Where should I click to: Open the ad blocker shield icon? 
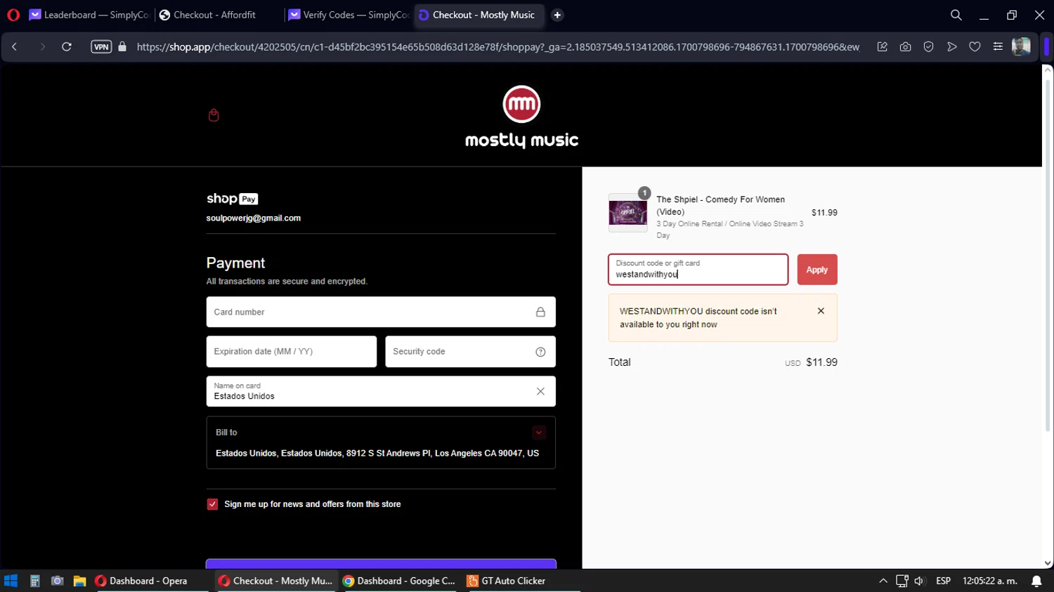(x=929, y=47)
